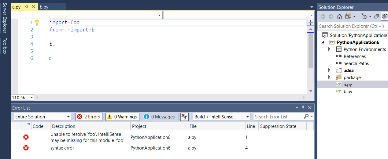
Task: Click the Pending Changes Filter clock icon
Action: [364, 16]
